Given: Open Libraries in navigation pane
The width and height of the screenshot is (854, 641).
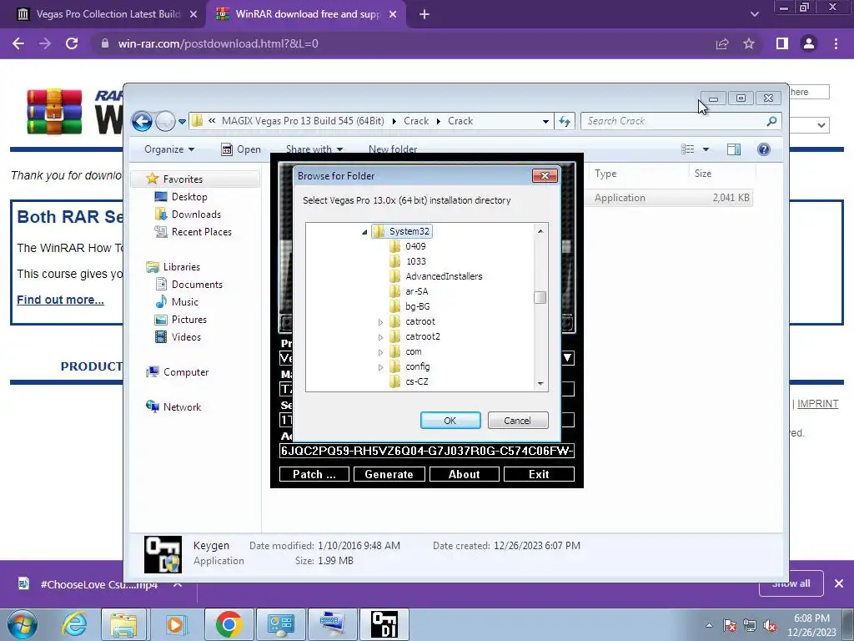Looking at the screenshot, I should [x=181, y=267].
